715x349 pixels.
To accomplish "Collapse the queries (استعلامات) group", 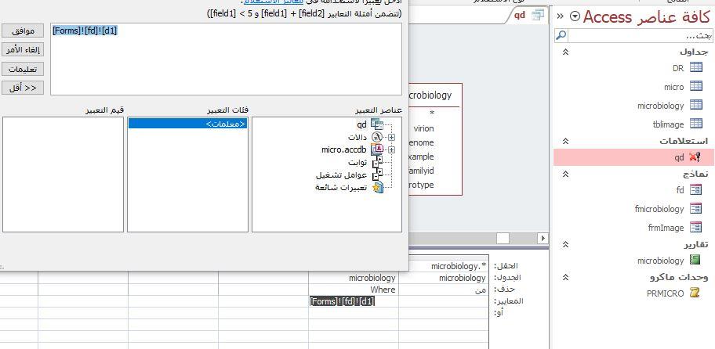I will tap(565, 141).
